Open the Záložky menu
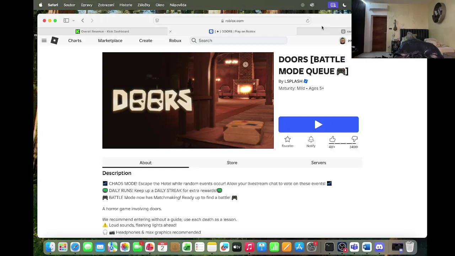Viewport: 455px width, 256px height. coord(144,5)
